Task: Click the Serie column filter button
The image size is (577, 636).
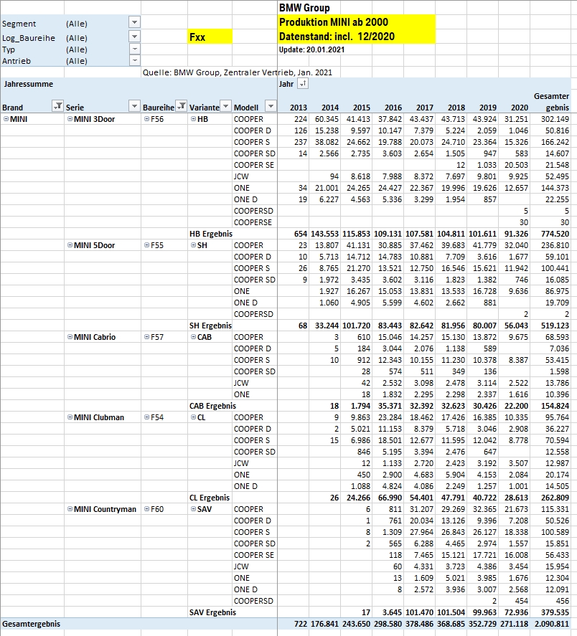Action: tap(133, 107)
